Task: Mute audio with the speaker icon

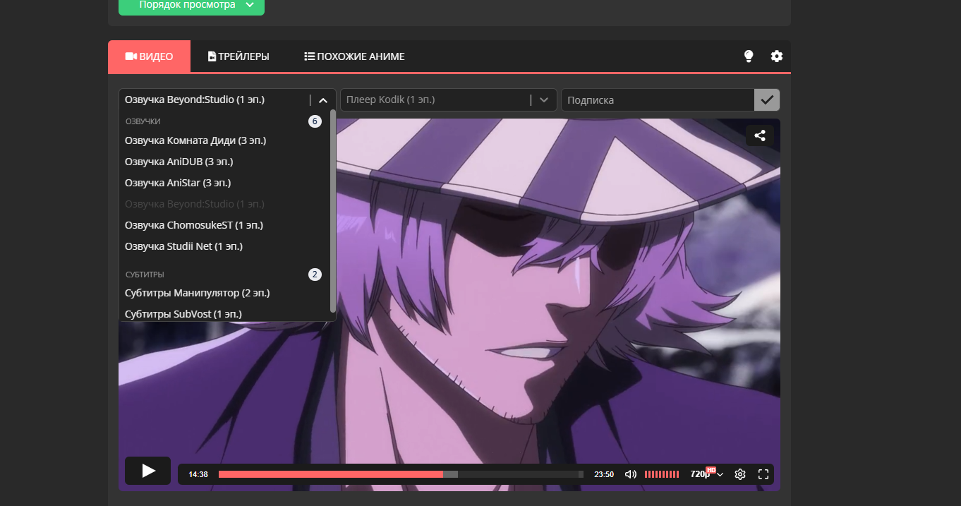Action: pyautogui.click(x=631, y=474)
